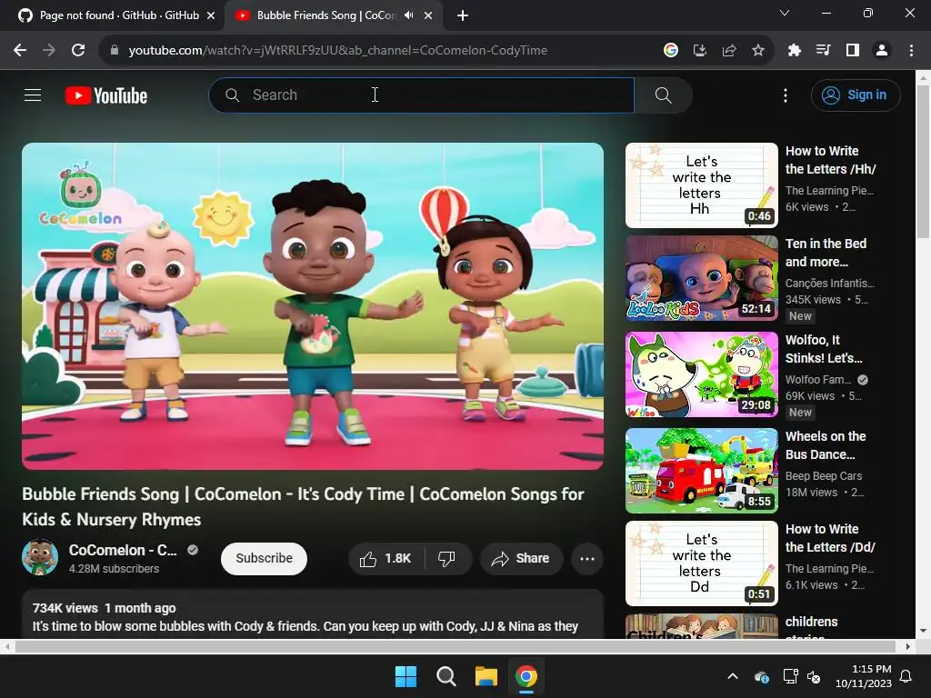Open more actions ellipsis below video
The height and width of the screenshot is (698, 931).
(x=587, y=559)
